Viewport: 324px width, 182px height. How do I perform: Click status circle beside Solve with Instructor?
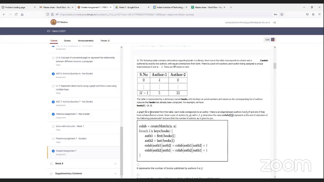coord(53,126)
